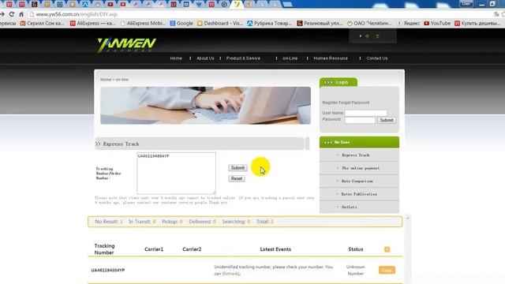Submit the tracking number

[238, 168]
